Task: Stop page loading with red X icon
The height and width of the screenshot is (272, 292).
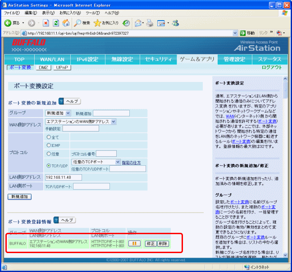Action: coord(46,23)
